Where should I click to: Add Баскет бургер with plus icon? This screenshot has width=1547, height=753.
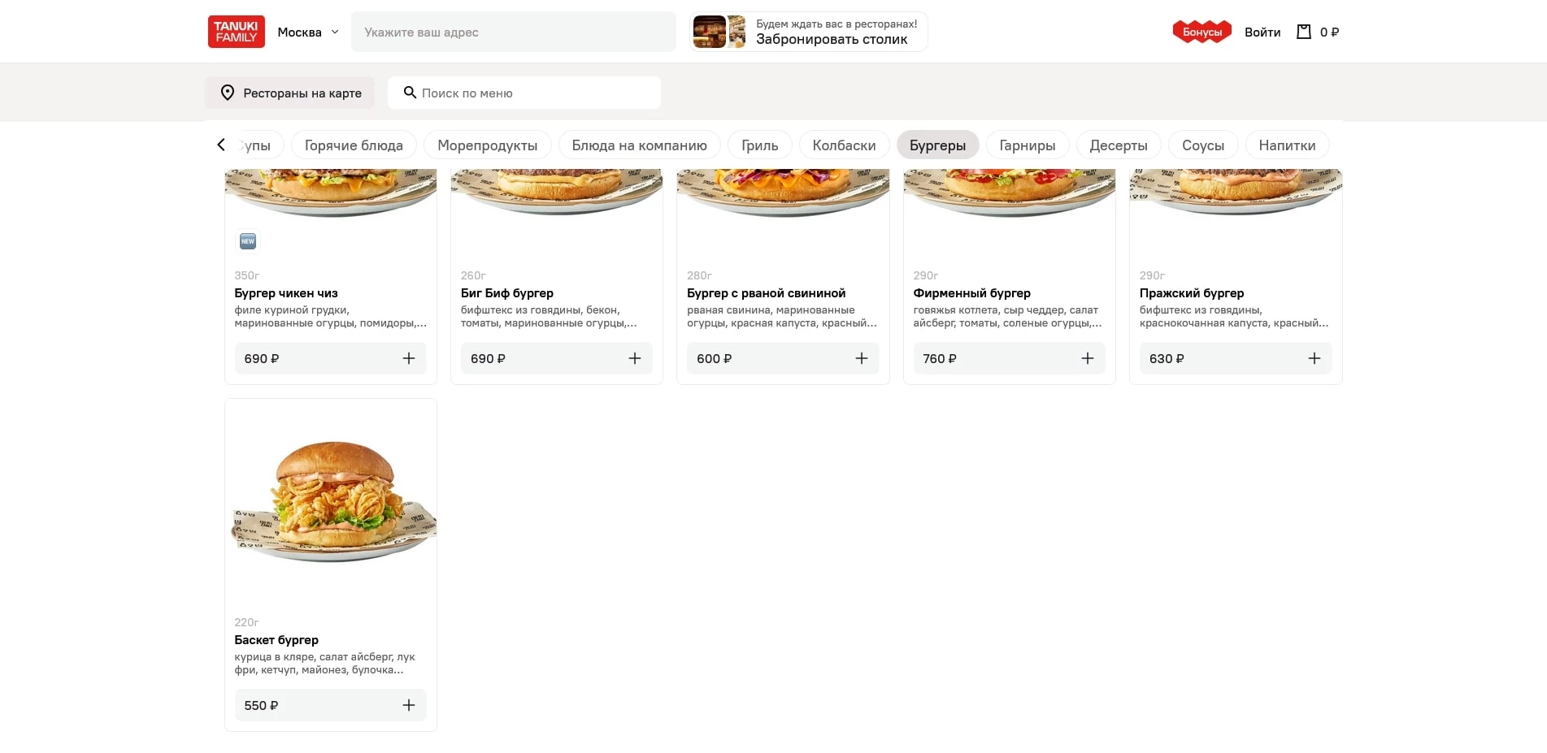[408, 705]
